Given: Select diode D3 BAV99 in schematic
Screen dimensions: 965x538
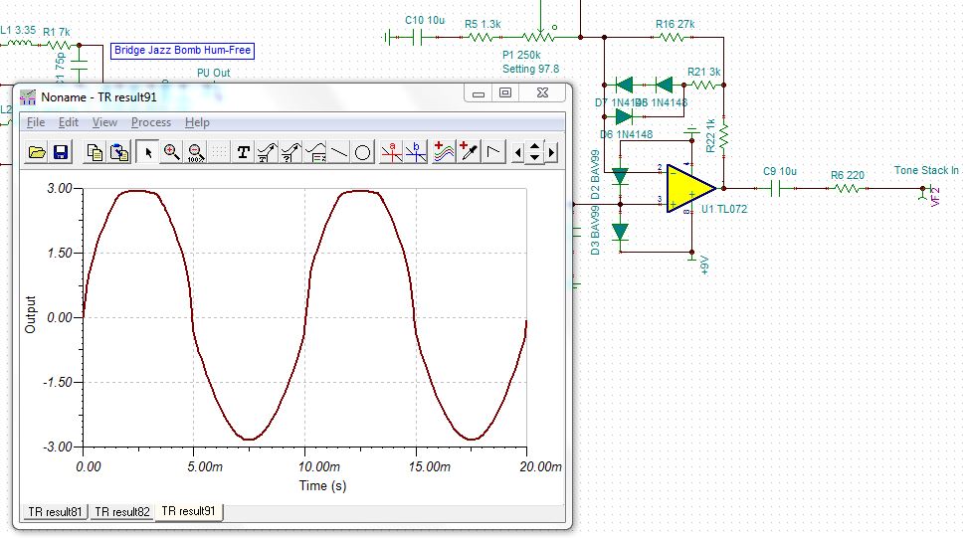Looking at the screenshot, I should 620,232.
